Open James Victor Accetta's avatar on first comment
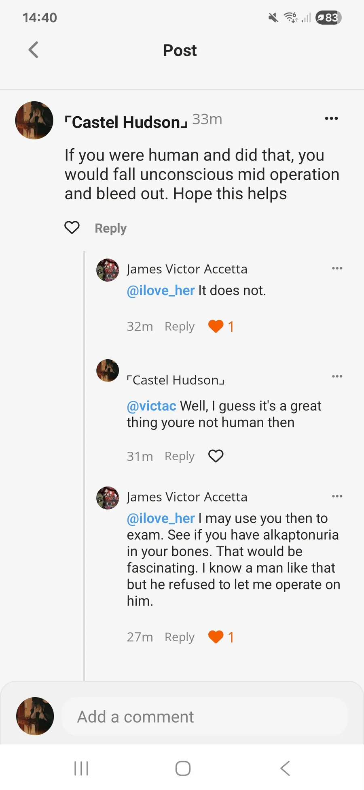This screenshot has width=364, height=790. pyautogui.click(x=108, y=270)
